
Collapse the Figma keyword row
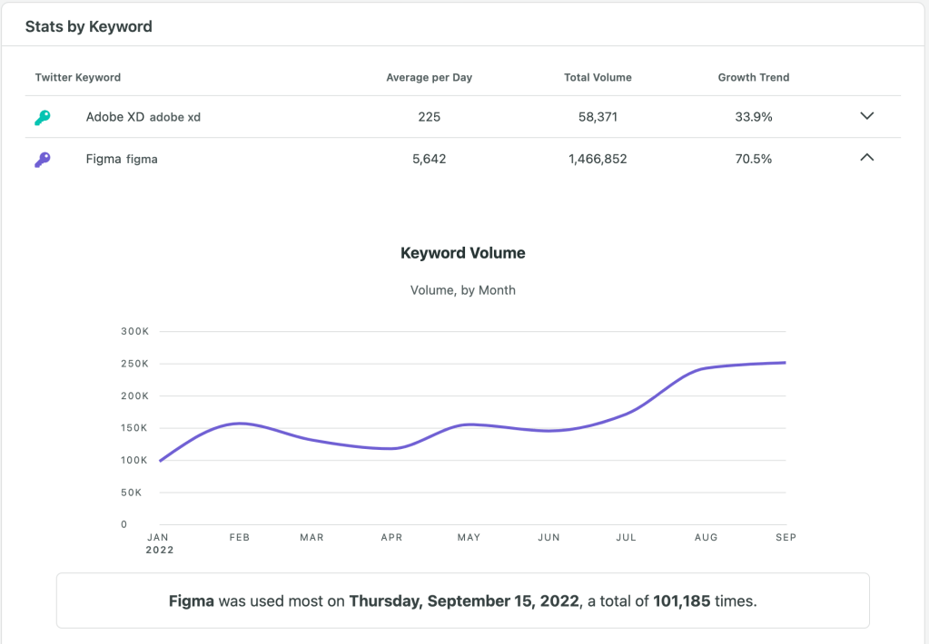point(866,158)
